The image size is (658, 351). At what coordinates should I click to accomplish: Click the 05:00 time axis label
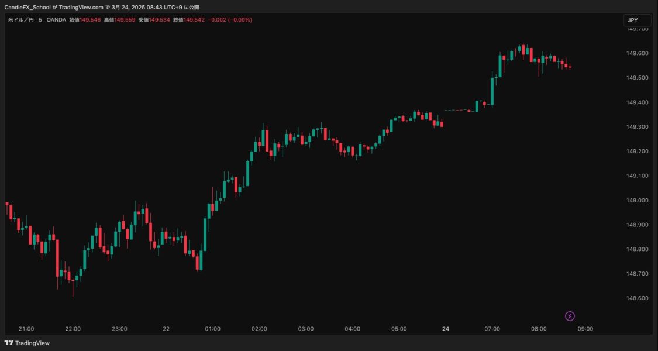coord(399,329)
